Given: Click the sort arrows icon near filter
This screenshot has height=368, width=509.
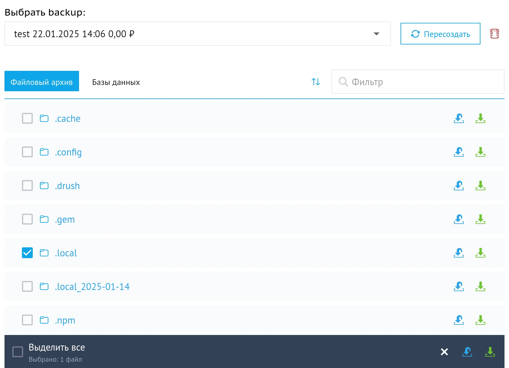Looking at the screenshot, I should click(315, 82).
